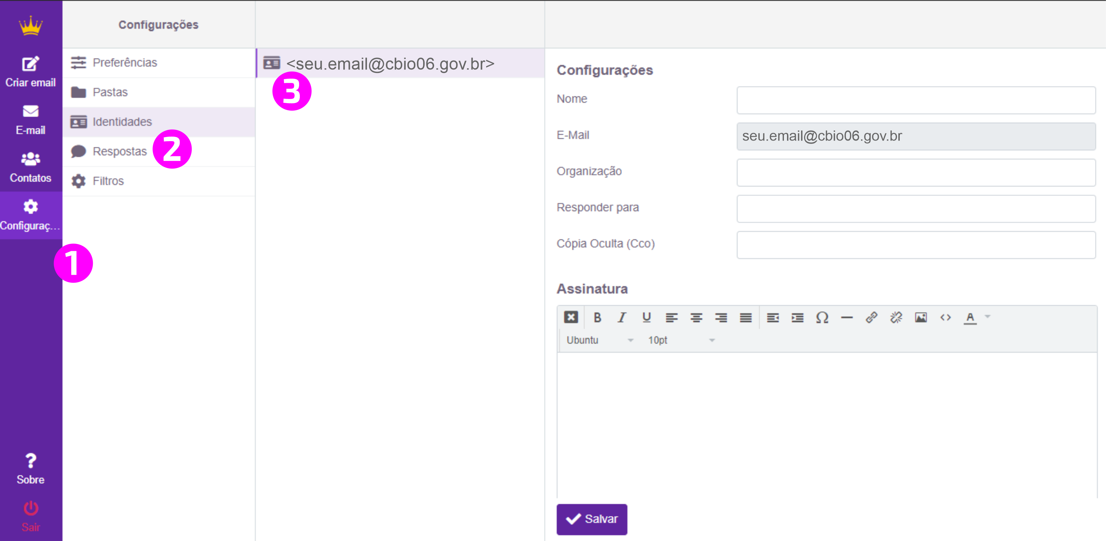Viewport: 1106px width, 541px height.
Task: Toggle italic formatting in signature
Action: (622, 317)
